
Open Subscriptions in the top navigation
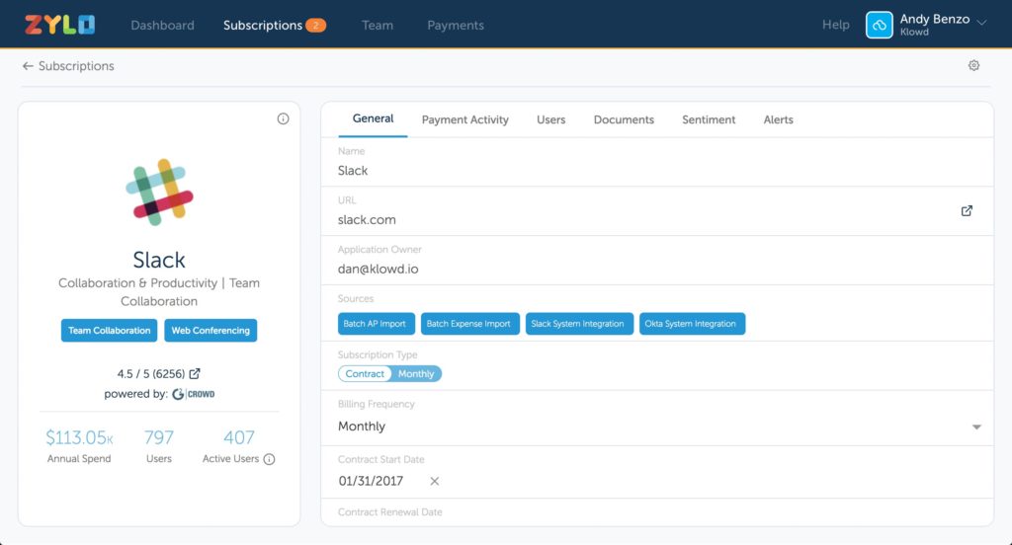263,25
